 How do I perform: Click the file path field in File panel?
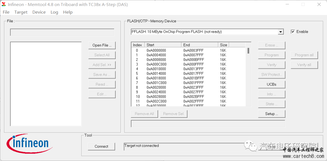click(x=62, y=32)
